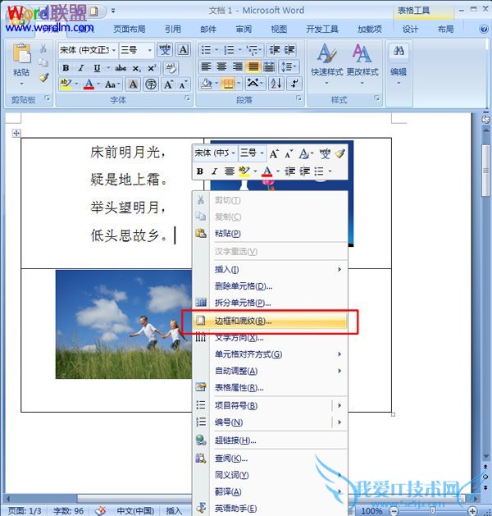Choose Hyperlink 超链接(H) in context menu

point(270,441)
